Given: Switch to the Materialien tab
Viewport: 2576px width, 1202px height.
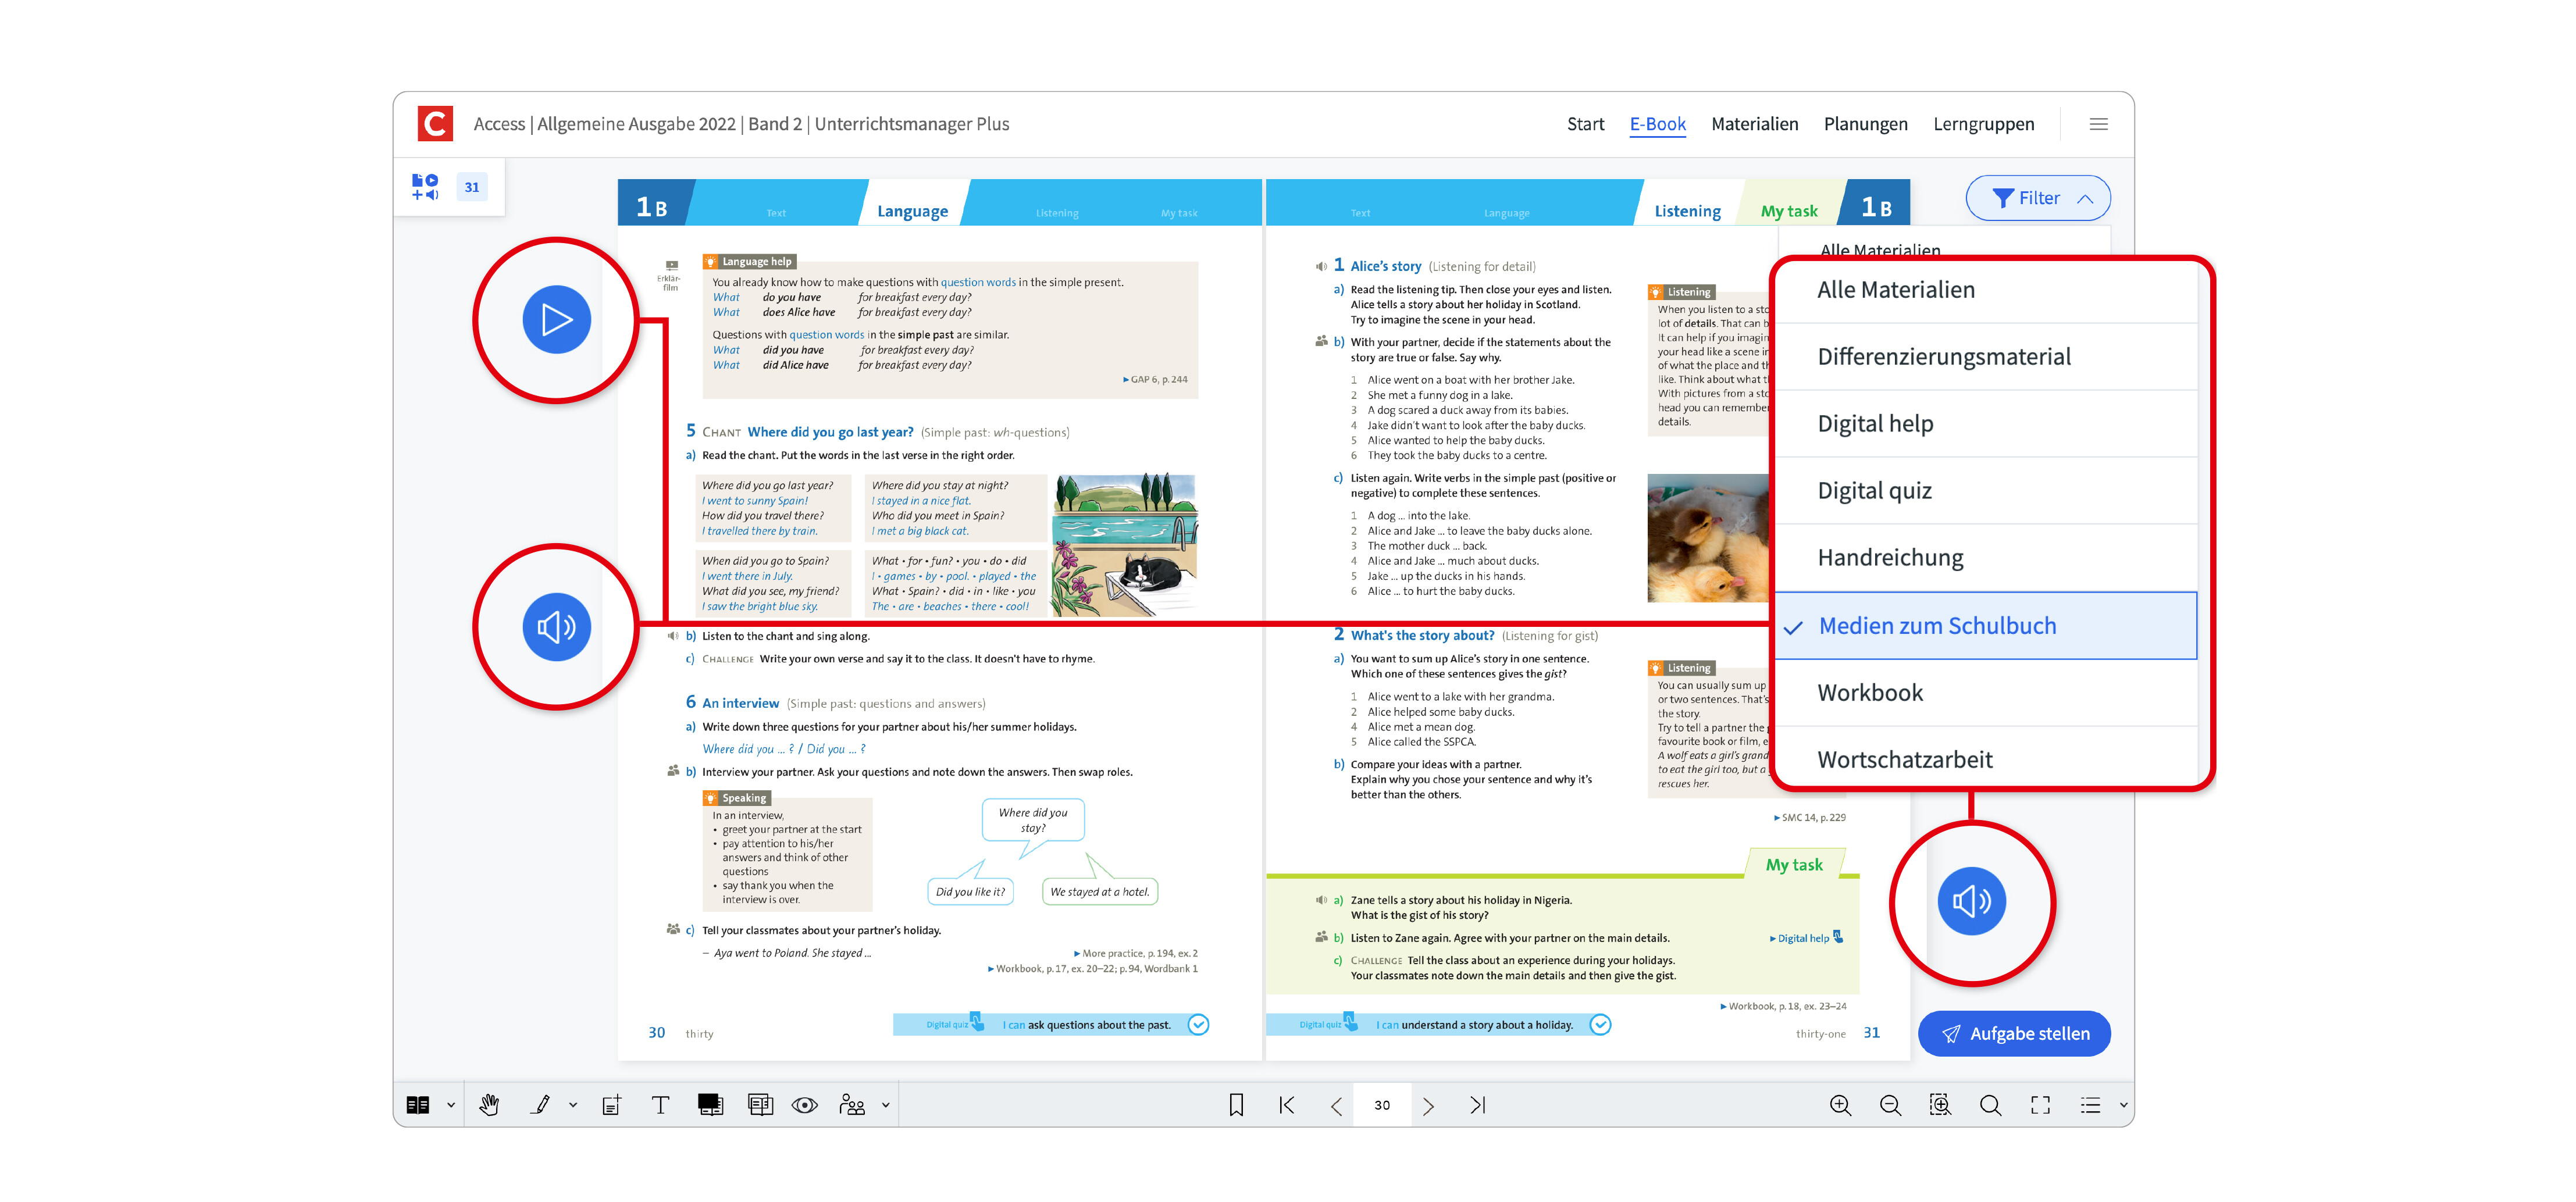Looking at the screenshot, I should pos(1754,124).
